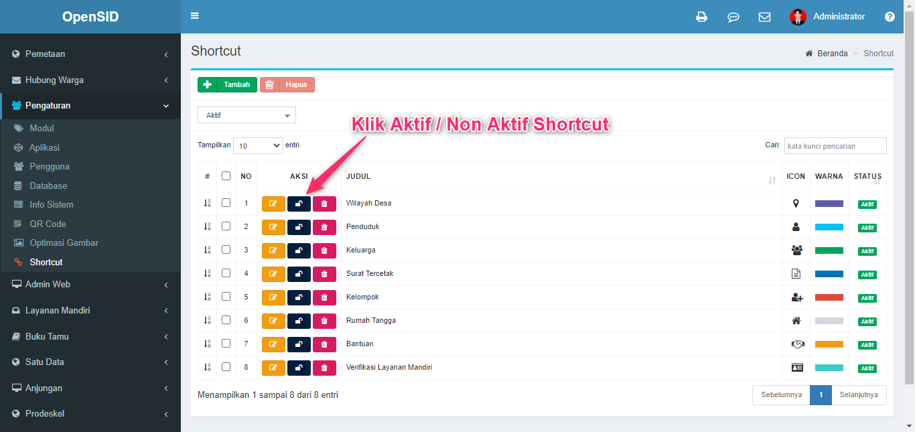The image size is (915, 432).
Task: Tick the select-all checkbox in table header
Action: pos(226,176)
